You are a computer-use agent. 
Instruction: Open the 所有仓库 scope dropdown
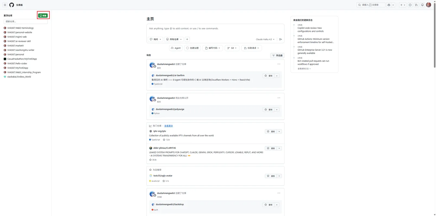click(x=174, y=39)
